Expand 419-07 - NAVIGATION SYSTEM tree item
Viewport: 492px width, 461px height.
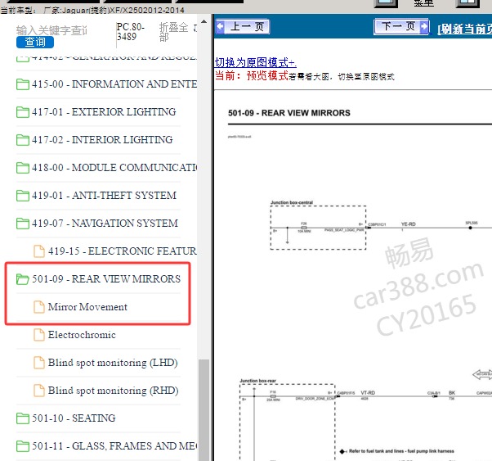(x=105, y=224)
